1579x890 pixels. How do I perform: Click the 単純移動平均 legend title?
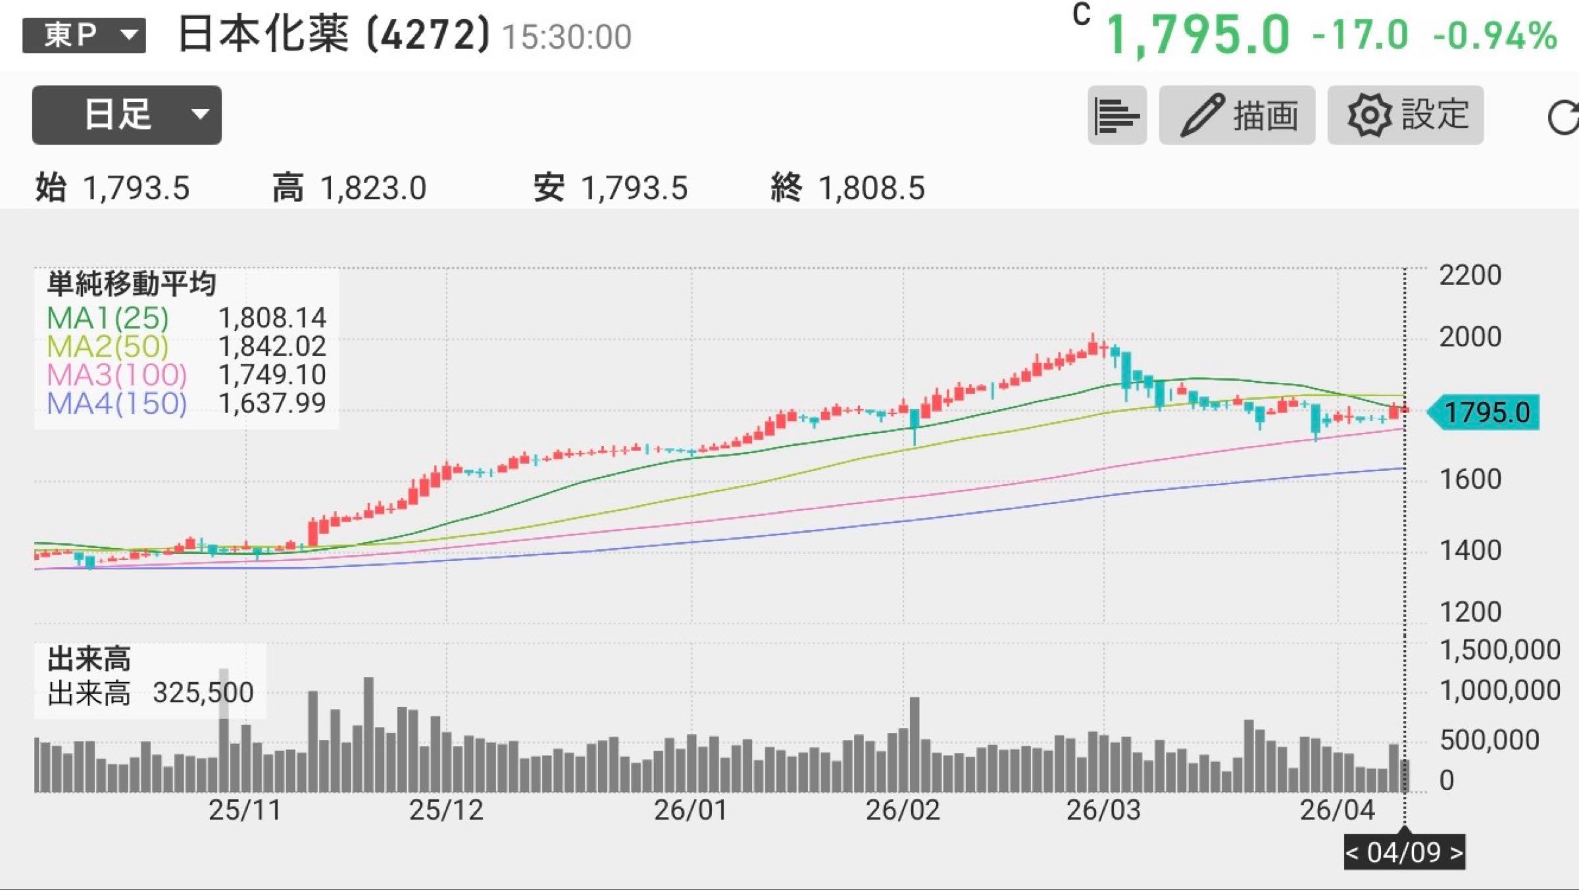point(132,284)
